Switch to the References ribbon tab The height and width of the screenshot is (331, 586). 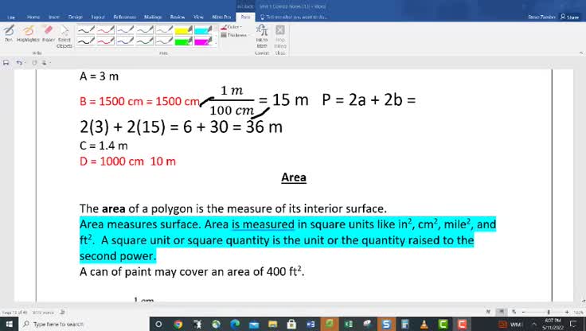click(x=124, y=18)
